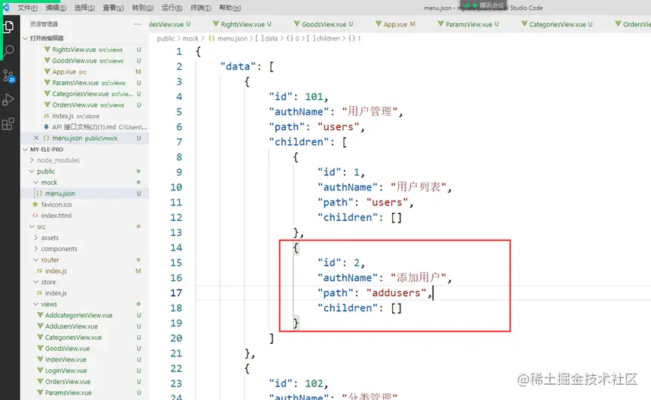
Task: Expand the node_modules folder
Action: [x=58, y=160]
